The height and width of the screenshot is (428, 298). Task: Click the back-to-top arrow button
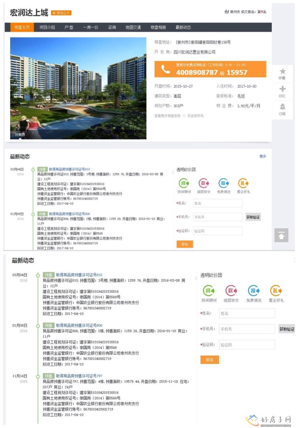[x=281, y=236]
